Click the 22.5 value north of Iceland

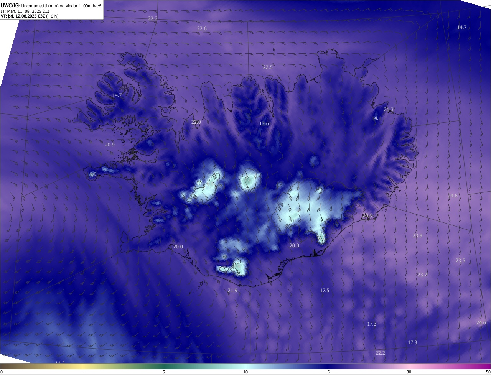tap(268, 67)
